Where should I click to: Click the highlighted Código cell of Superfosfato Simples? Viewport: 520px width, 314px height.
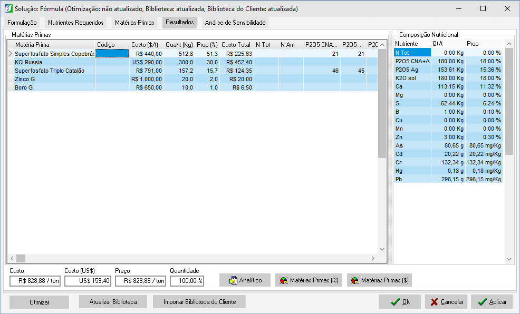[112, 53]
